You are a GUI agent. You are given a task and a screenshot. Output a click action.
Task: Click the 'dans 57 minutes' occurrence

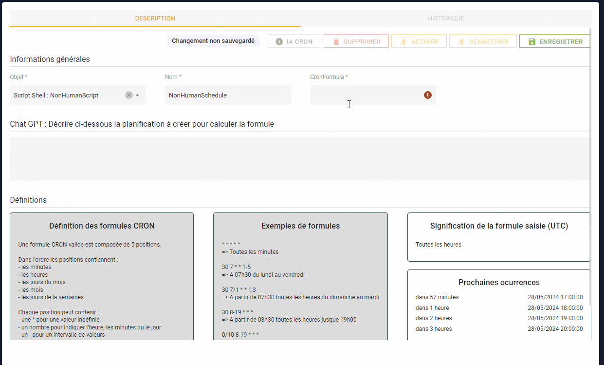(437, 297)
